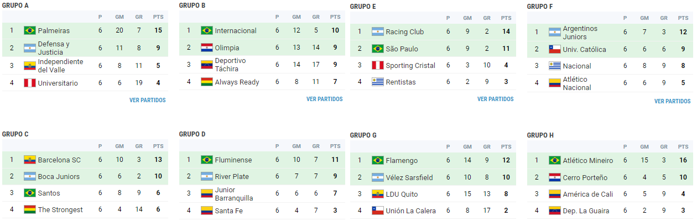
Task: Click the Bolivia flag next to Always Ready
Action: (207, 82)
